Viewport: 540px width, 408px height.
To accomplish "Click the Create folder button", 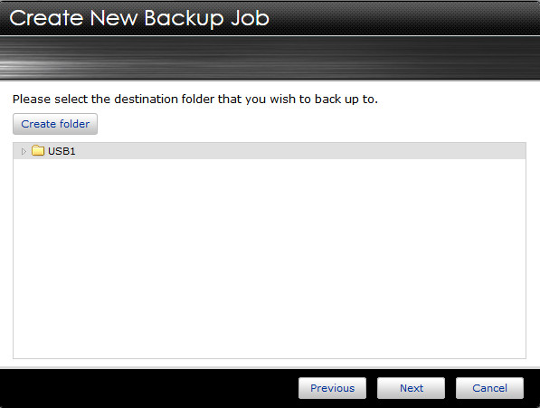I will tap(55, 124).
